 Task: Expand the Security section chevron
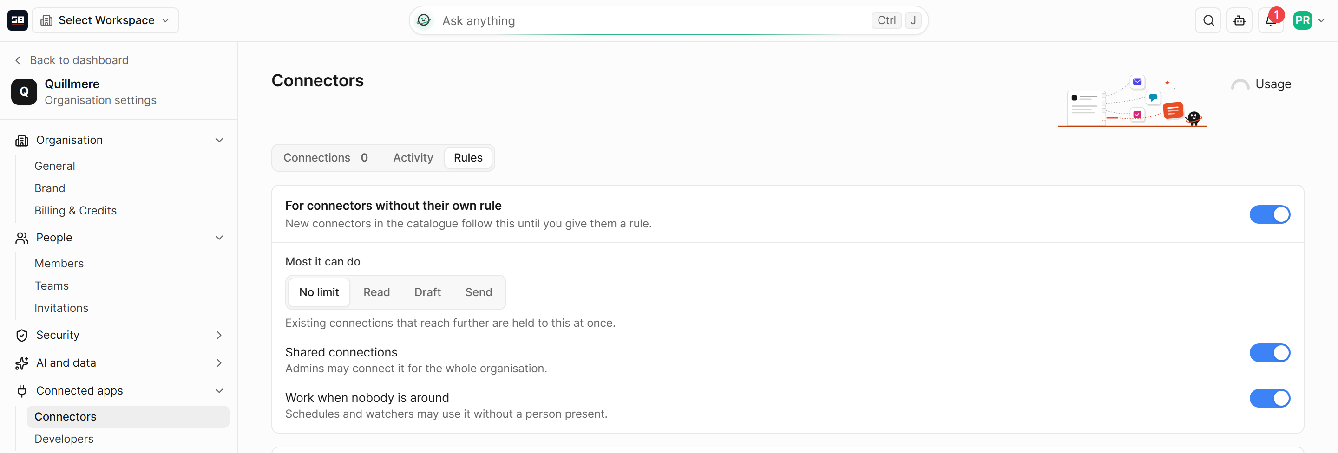[219, 335]
